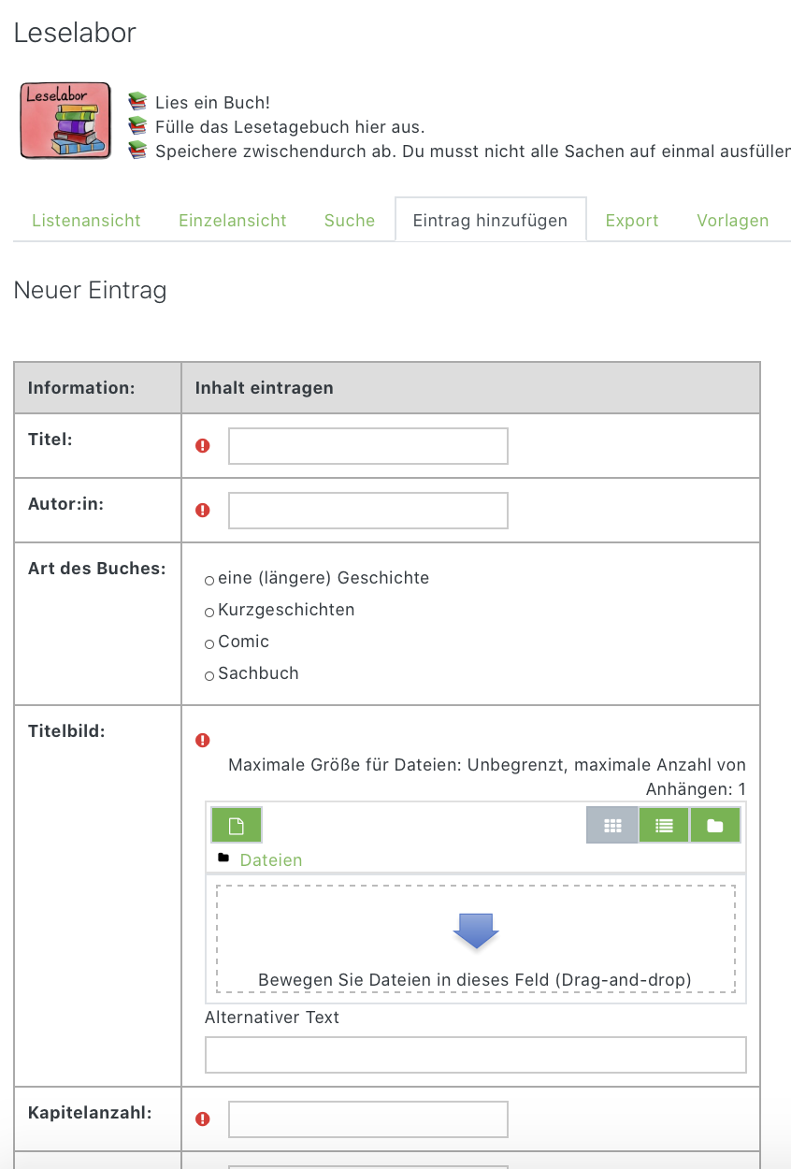The width and height of the screenshot is (791, 1169).
Task: Click the 'Alternativer Text' label
Action: [x=272, y=1017]
